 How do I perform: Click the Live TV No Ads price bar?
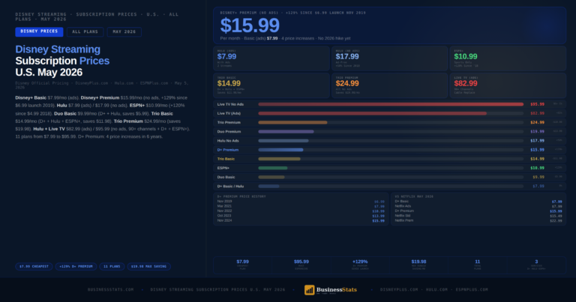tap(391, 104)
